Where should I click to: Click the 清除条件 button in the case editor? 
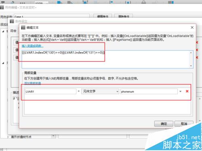124,16
